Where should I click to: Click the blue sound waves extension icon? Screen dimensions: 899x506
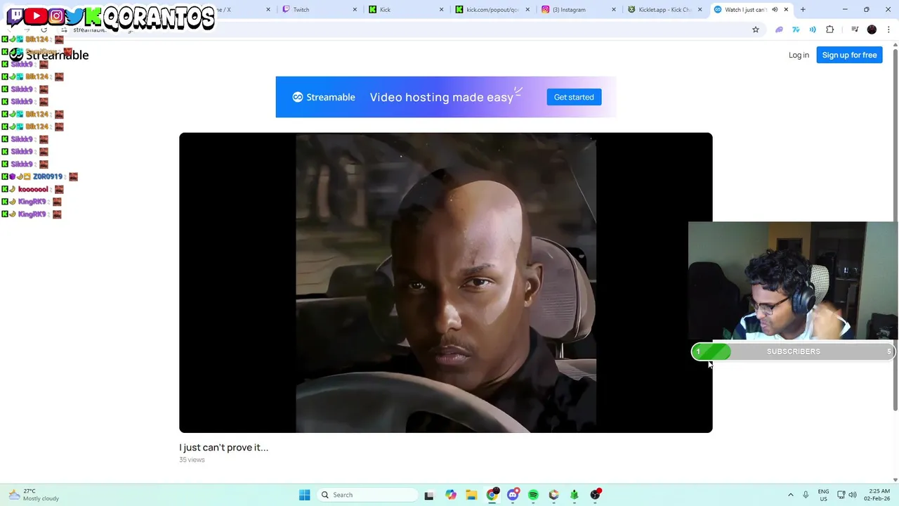pyautogui.click(x=813, y=30)
